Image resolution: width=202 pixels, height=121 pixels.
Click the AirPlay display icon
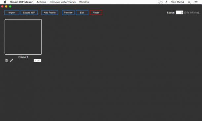(160, 2)
